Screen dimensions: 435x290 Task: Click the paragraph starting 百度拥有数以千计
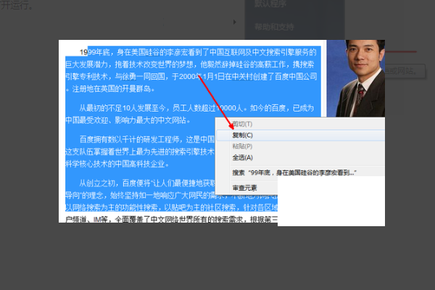click(x=140, y=152)
